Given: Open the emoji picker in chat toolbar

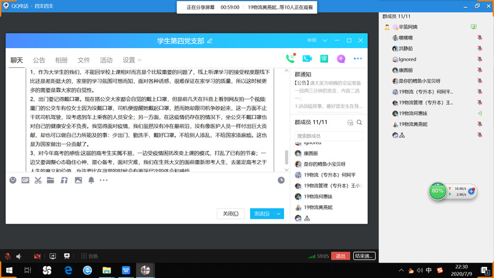Looking at the screenshot, I should click(13, 180).
